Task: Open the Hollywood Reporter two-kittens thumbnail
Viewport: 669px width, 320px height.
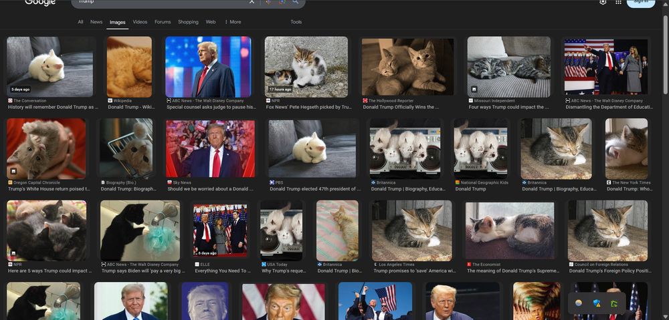Action: coord(408,67)
